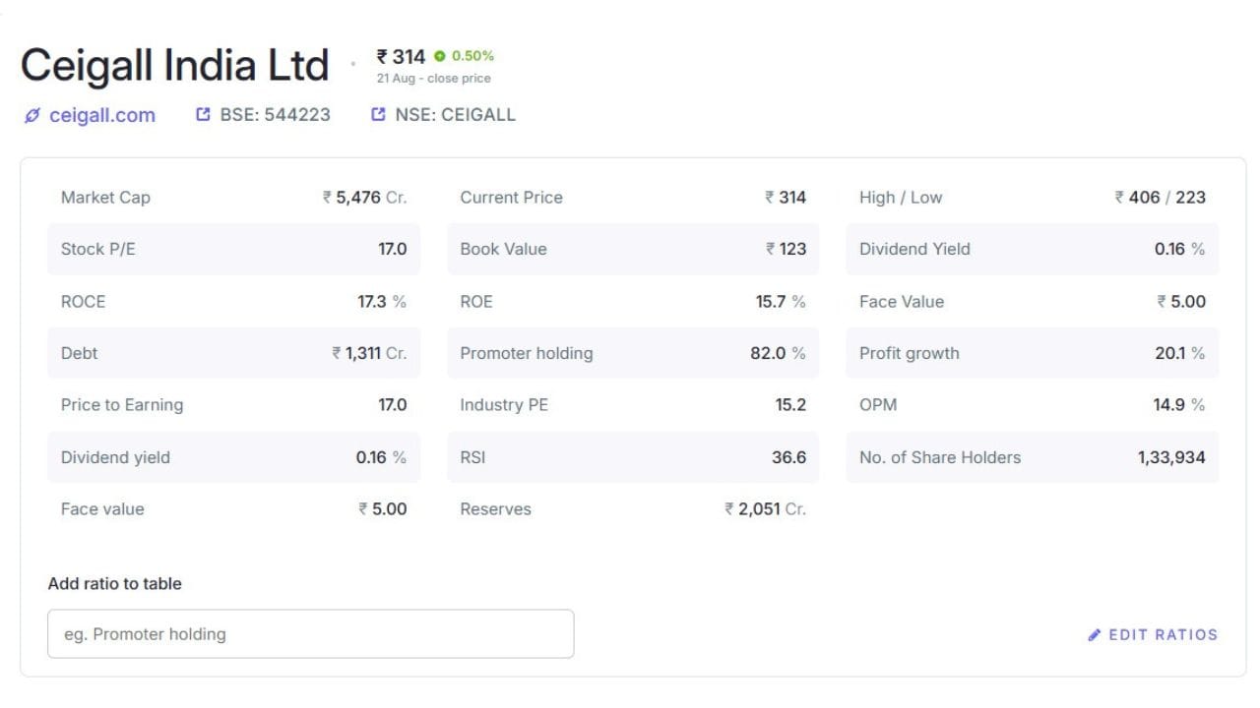Click the Debt label
This screenshot has height=708, width=1260.
[79, 353]
